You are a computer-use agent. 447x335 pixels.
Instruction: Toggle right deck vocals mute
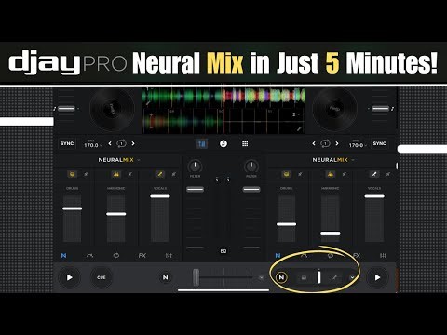point(388,174)
